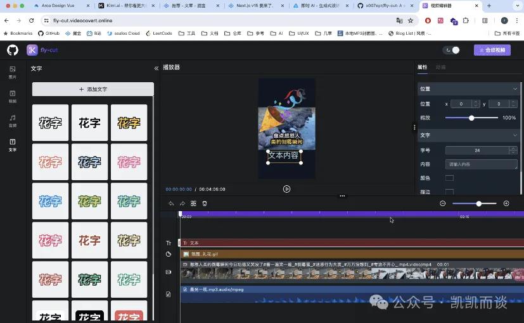The height and width of the screenshot is (323, 524).
Task: Bookmark this page with the star icon
Action: click(411, 21)
